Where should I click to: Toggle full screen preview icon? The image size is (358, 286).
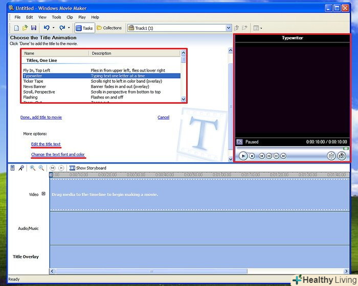[239, 142]
